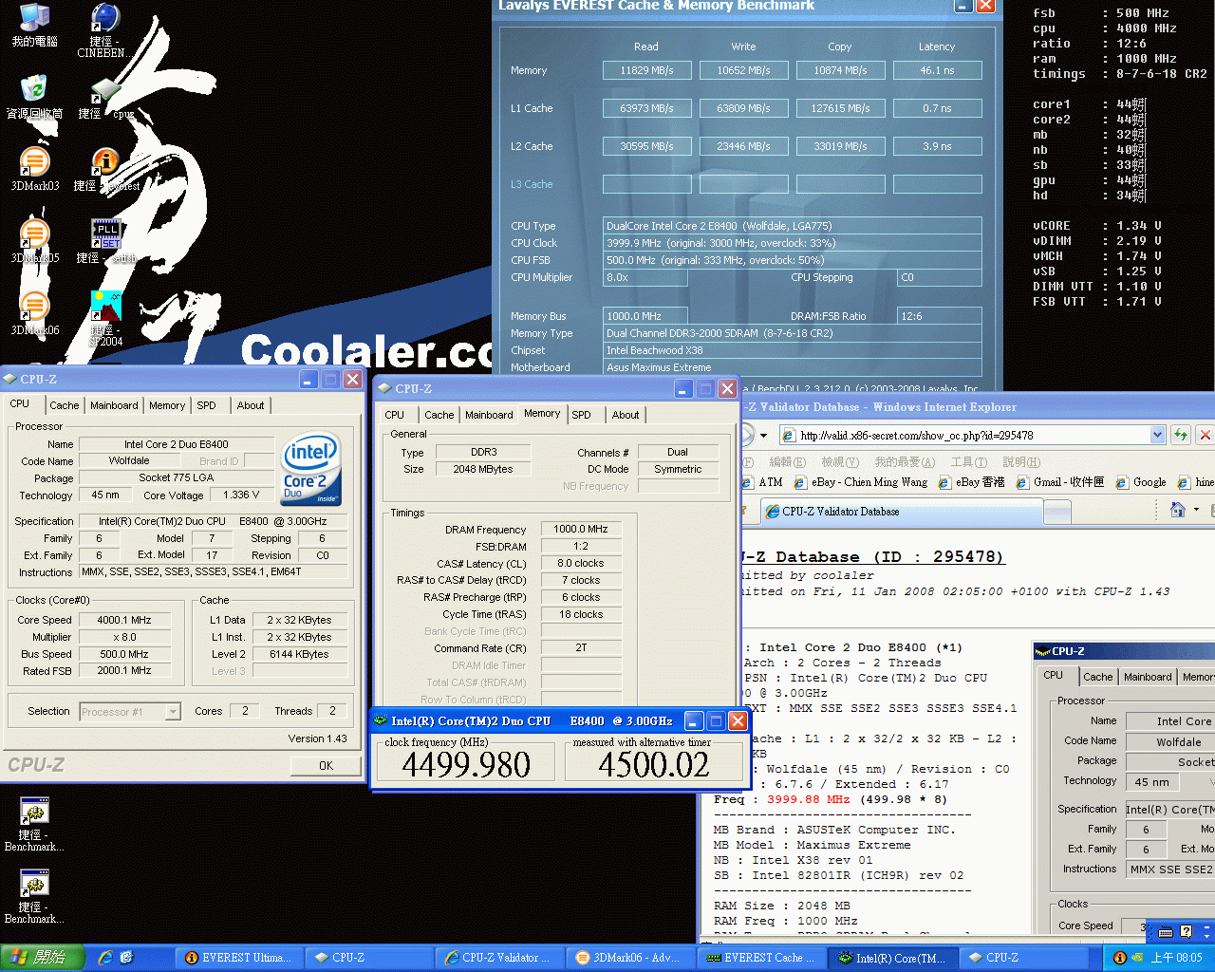Open the lower Benchmark shortcut icon
The height and width of the screenshot is (972, 1215).
[34, 896]
